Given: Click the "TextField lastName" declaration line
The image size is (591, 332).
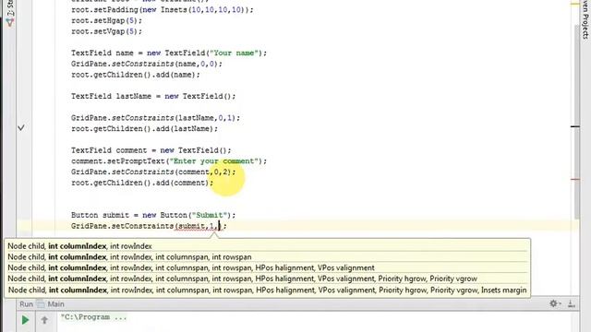Looking at the screenshot, I should coord(153,96).
